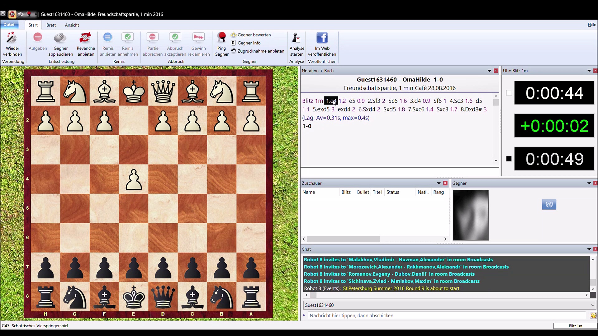Toggle the black clock square indicator
Viewport: 598px width, 336px height.
[509, 159]
